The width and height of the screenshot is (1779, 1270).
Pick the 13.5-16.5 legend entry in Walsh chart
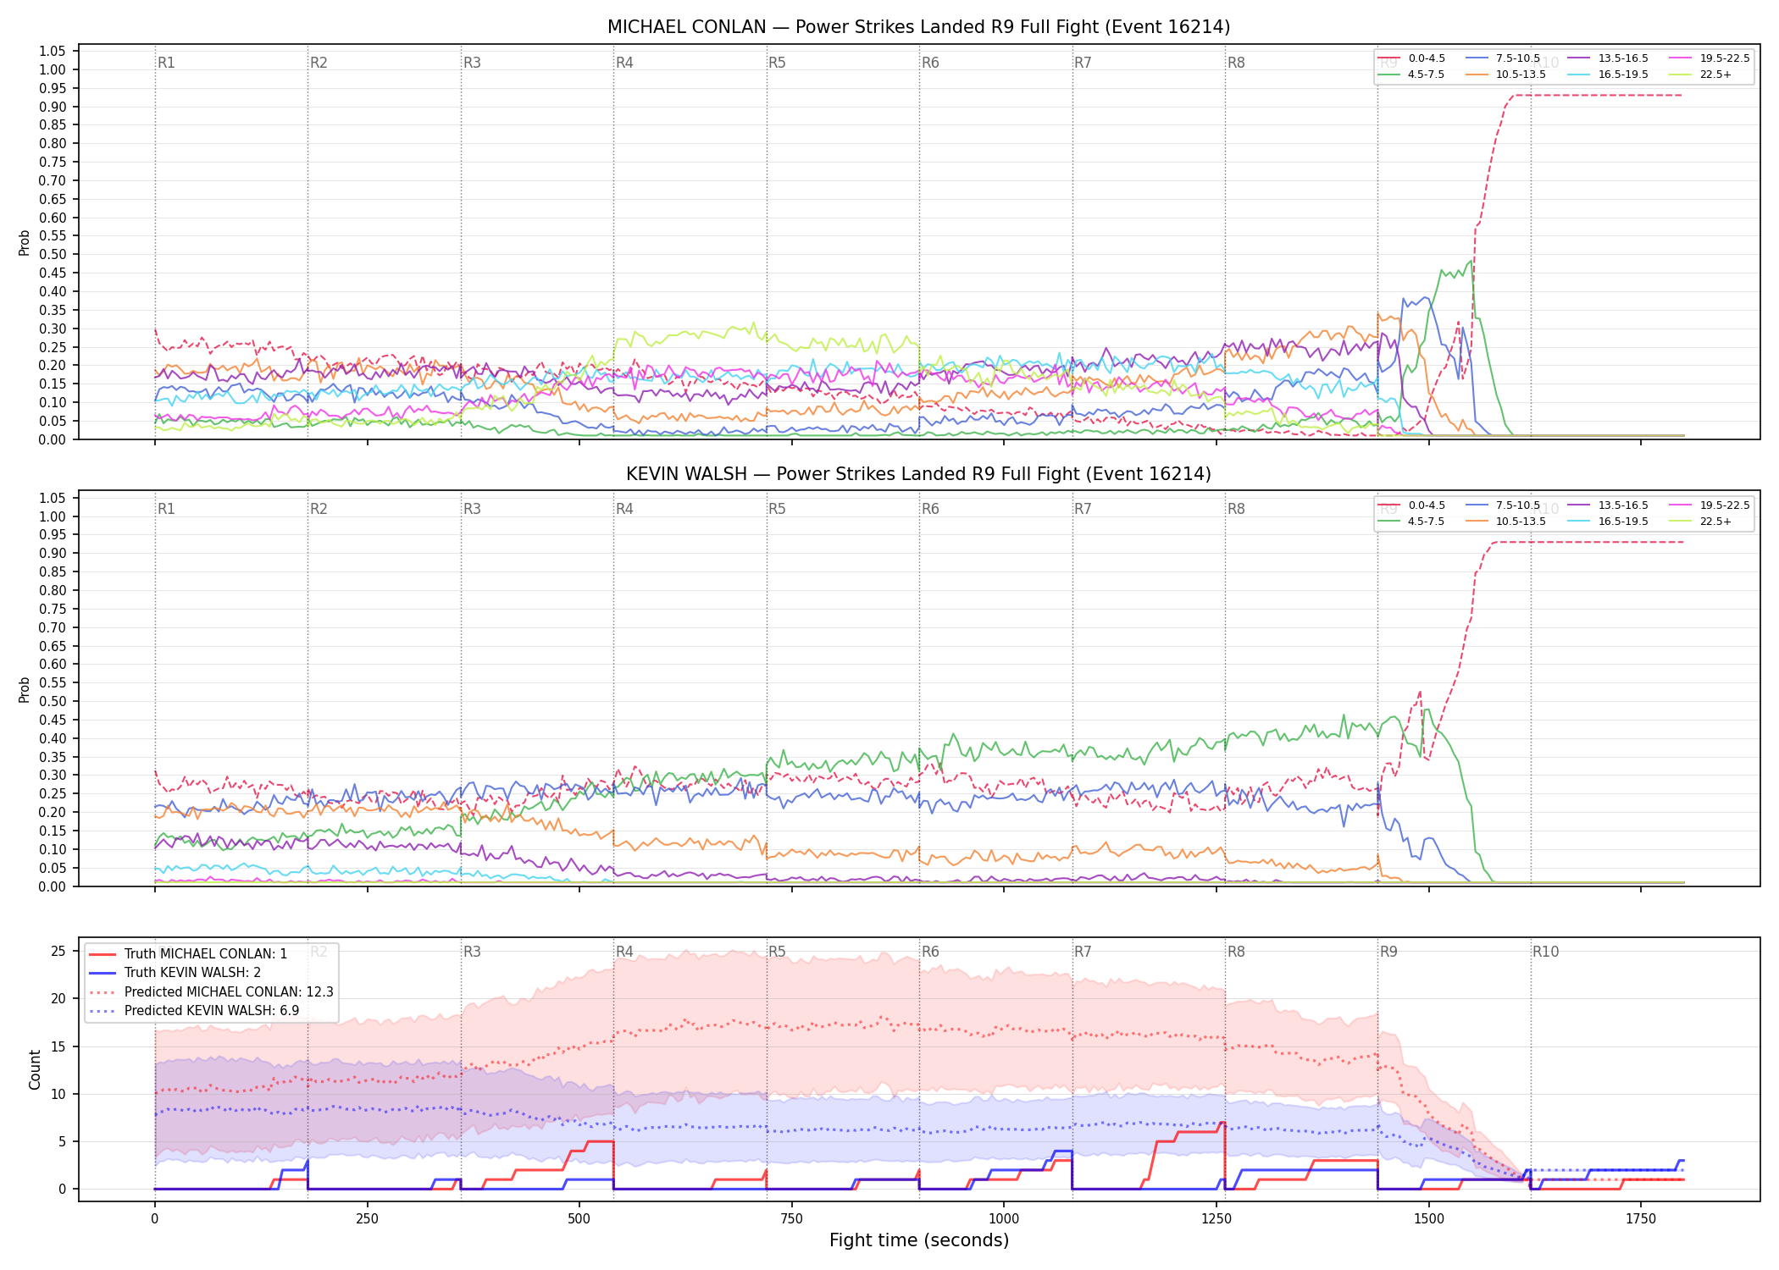1608,505
